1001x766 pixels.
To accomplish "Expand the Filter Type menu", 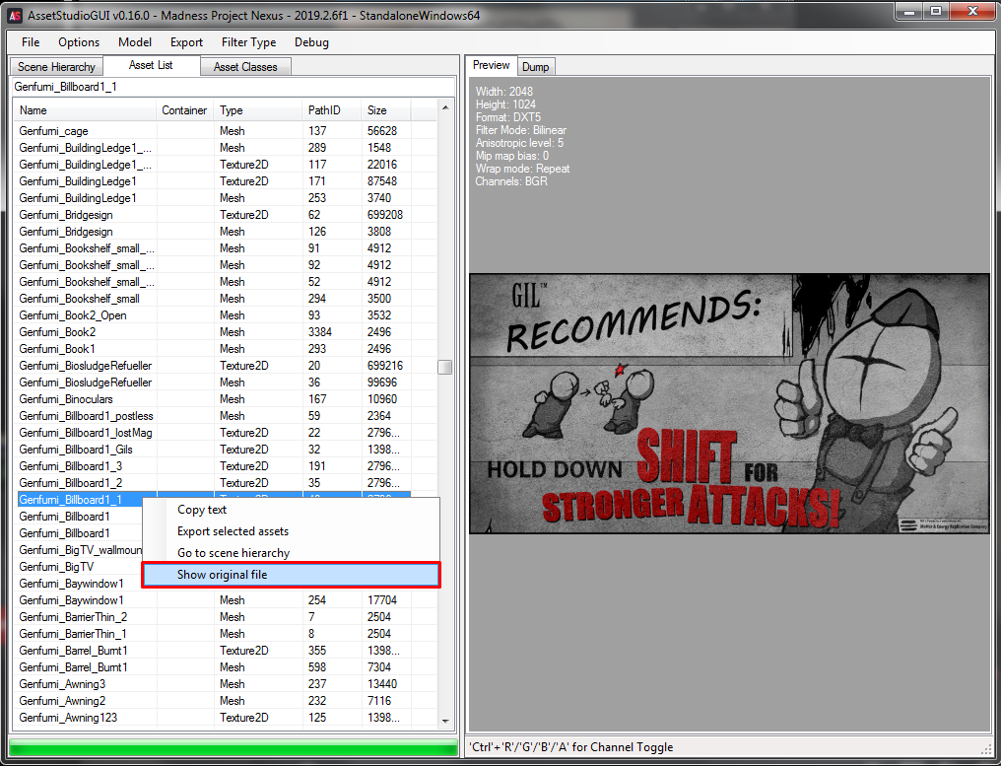I will click(x=248, y=42).
